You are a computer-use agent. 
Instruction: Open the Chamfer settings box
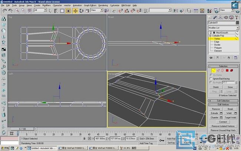(221, 118)
